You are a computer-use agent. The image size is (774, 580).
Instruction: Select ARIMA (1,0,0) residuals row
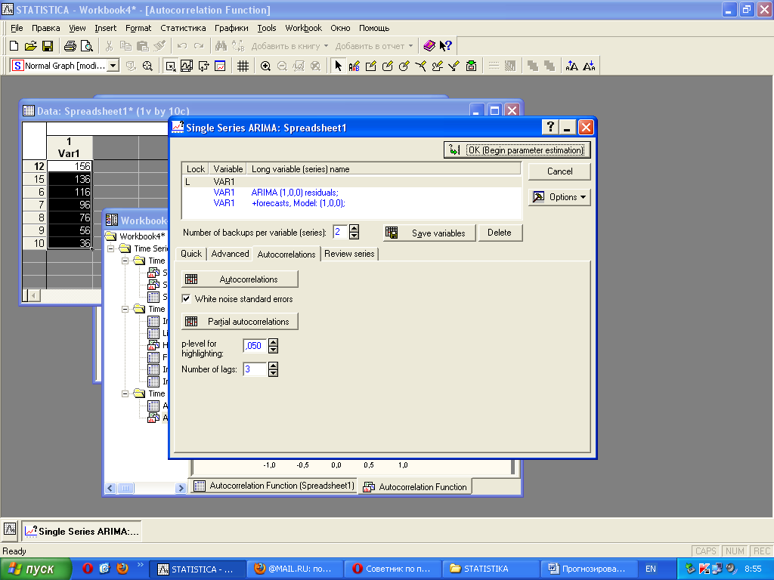351,193
